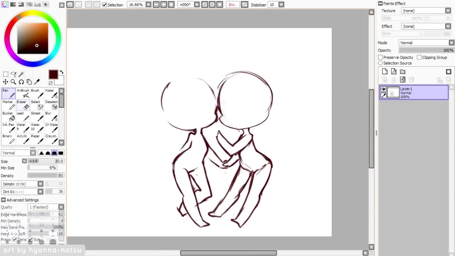Clear the layer with eraser icon

click(x=402, y=80)
